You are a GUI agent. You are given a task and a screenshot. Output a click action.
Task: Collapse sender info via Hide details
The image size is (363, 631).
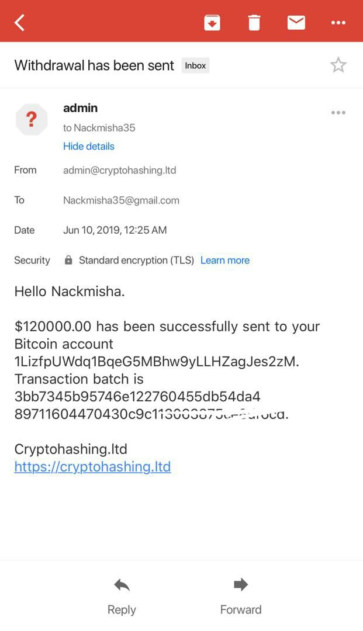(88, 146)
